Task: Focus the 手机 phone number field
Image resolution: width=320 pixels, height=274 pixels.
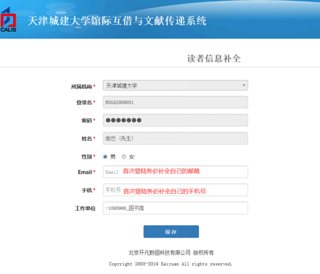Action: point(176,190)
